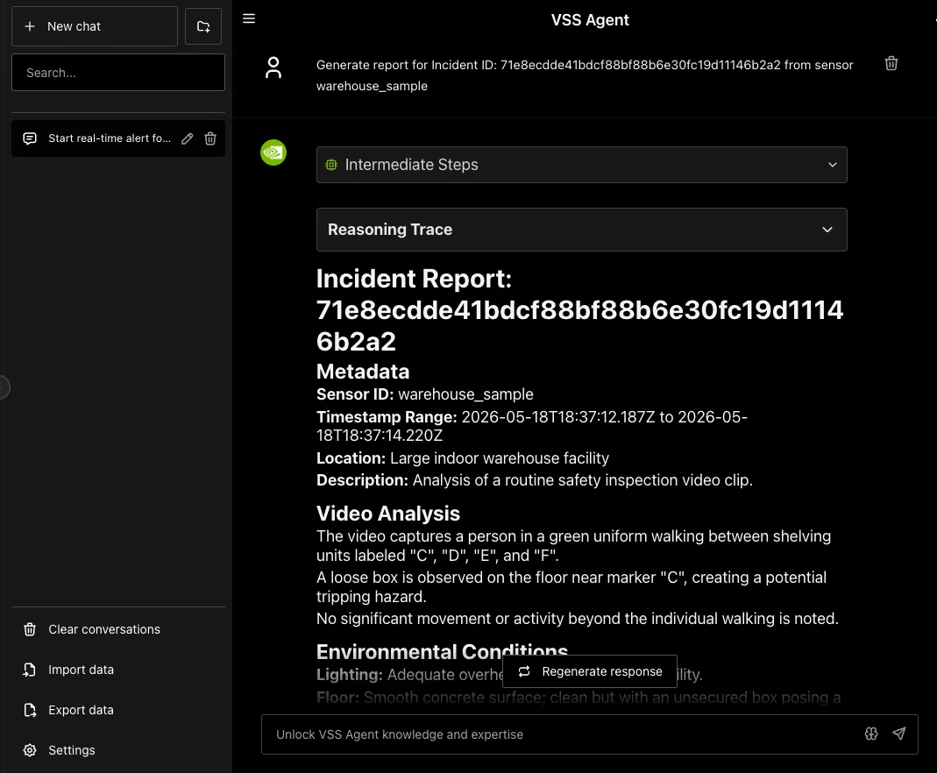Click 'Sensor ID: warehouse_sample' line
This screenshot has width=937, height=773.
pos(425,394)
